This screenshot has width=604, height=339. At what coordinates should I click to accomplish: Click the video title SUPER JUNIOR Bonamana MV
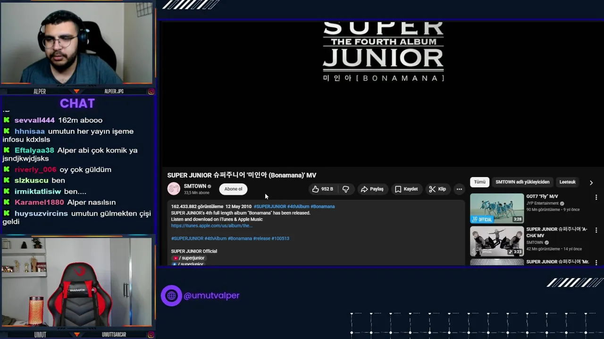pos(242,175)
